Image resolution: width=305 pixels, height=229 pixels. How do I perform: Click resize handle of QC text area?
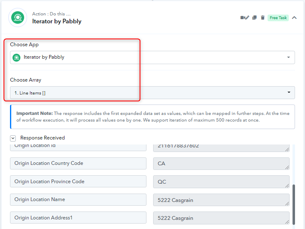click(287, 186)
